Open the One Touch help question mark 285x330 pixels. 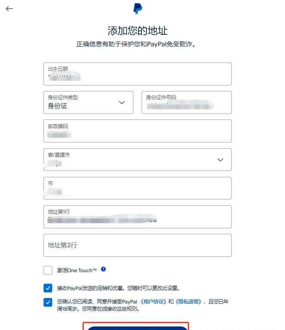click(103, 270)
